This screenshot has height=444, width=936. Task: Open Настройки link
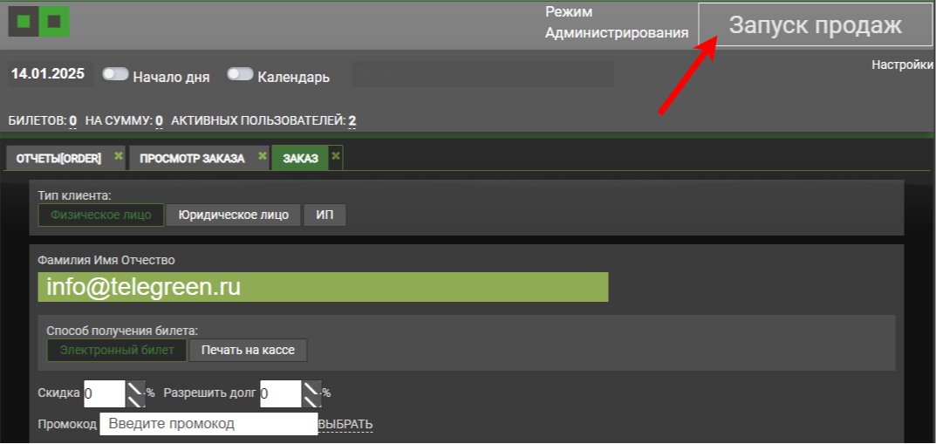(902, 65)
